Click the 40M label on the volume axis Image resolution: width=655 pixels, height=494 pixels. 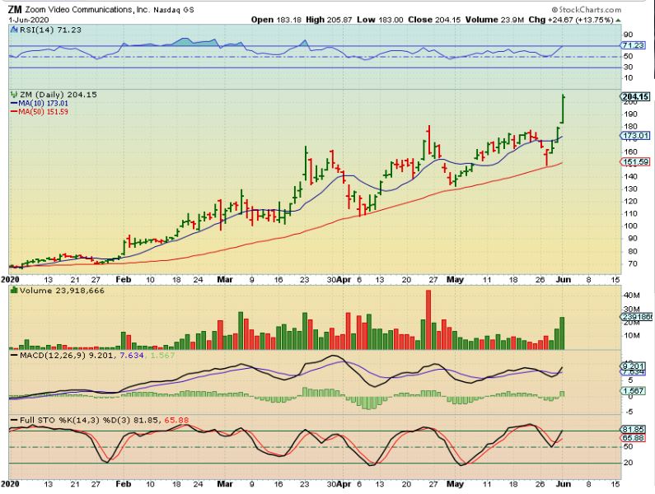pyautogui.click(x=631, y=296)
